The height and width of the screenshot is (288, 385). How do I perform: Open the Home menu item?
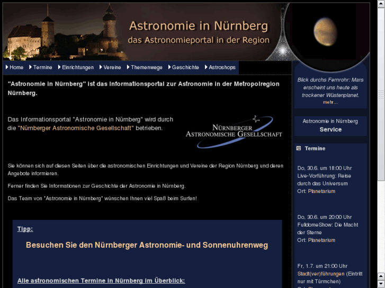point(14,68)
